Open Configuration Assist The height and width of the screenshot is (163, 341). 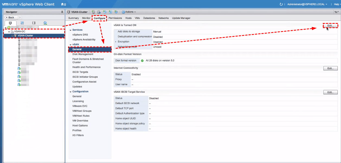tap(84, 82)
